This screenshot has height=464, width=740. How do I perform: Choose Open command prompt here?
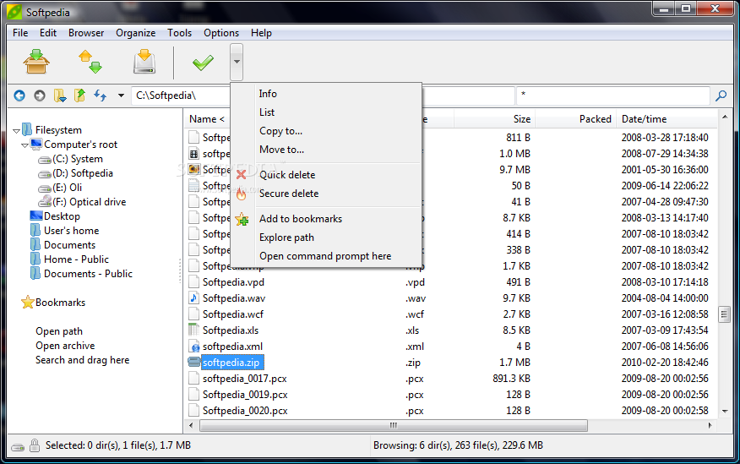[327, 256]
